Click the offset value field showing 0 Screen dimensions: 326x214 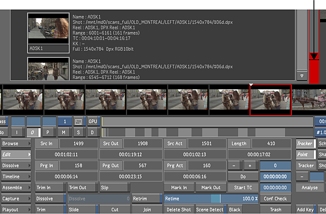[275, 165]
